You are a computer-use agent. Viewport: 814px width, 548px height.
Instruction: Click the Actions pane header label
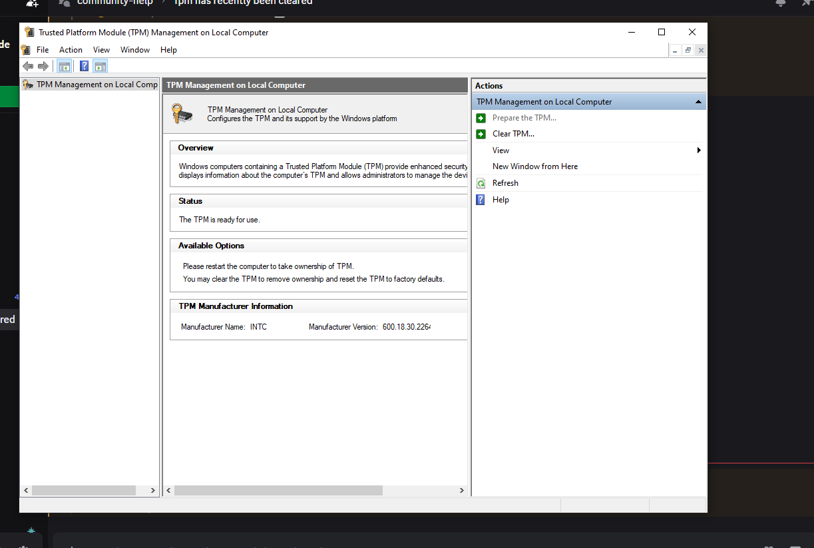click(489, 86)
